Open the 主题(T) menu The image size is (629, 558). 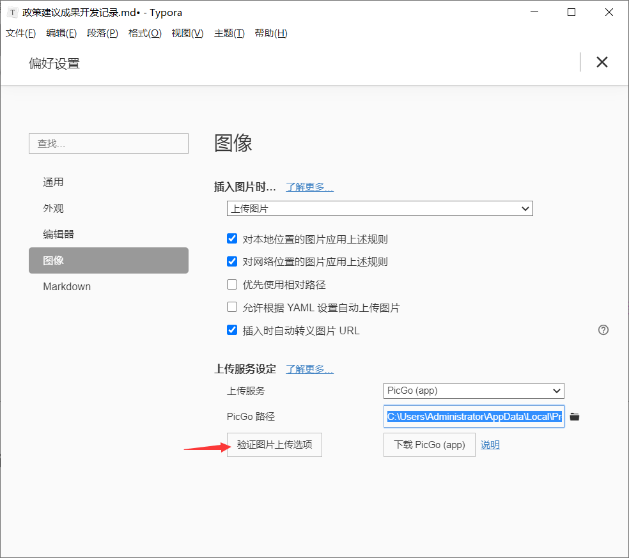pos(229,33)
